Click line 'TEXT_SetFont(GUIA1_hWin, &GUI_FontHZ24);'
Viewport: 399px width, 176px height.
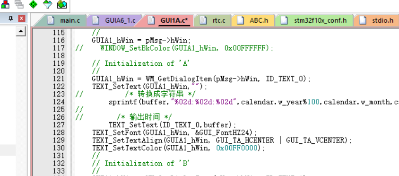174,132
